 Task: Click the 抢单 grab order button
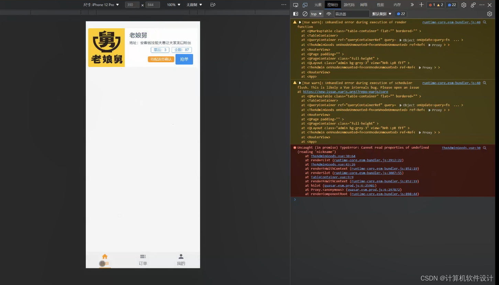(184, 59)
